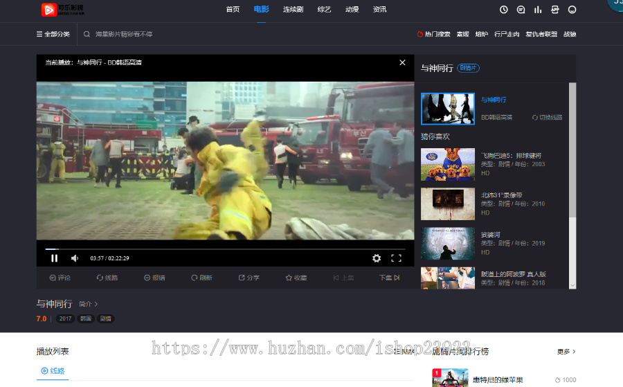Viewport: 623px width, 387px height.
Task: Click the search magnifier icon
Action: 87,34
